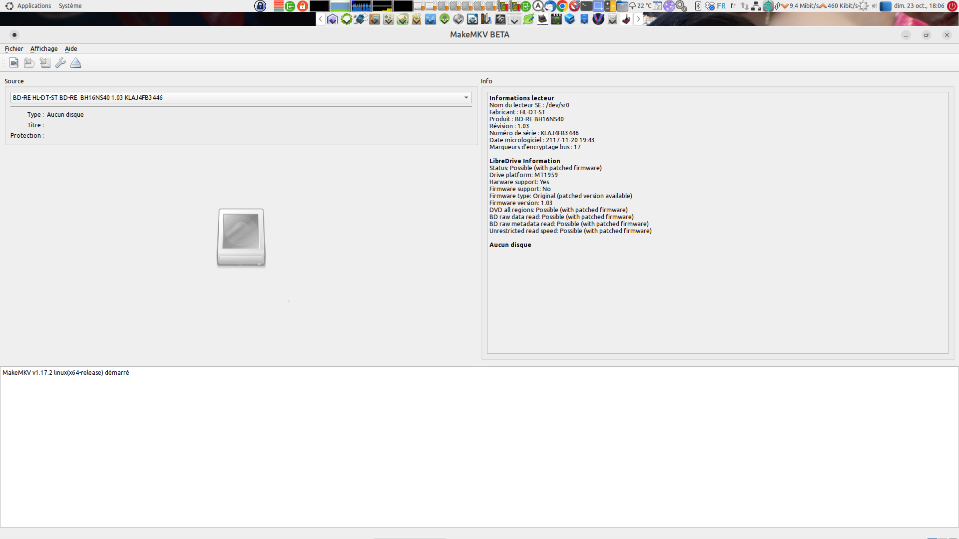The height and width of the screenshot is (539, 959).
Task: Click the 'Aucun disque' text in Info panel
Action: 510,245
